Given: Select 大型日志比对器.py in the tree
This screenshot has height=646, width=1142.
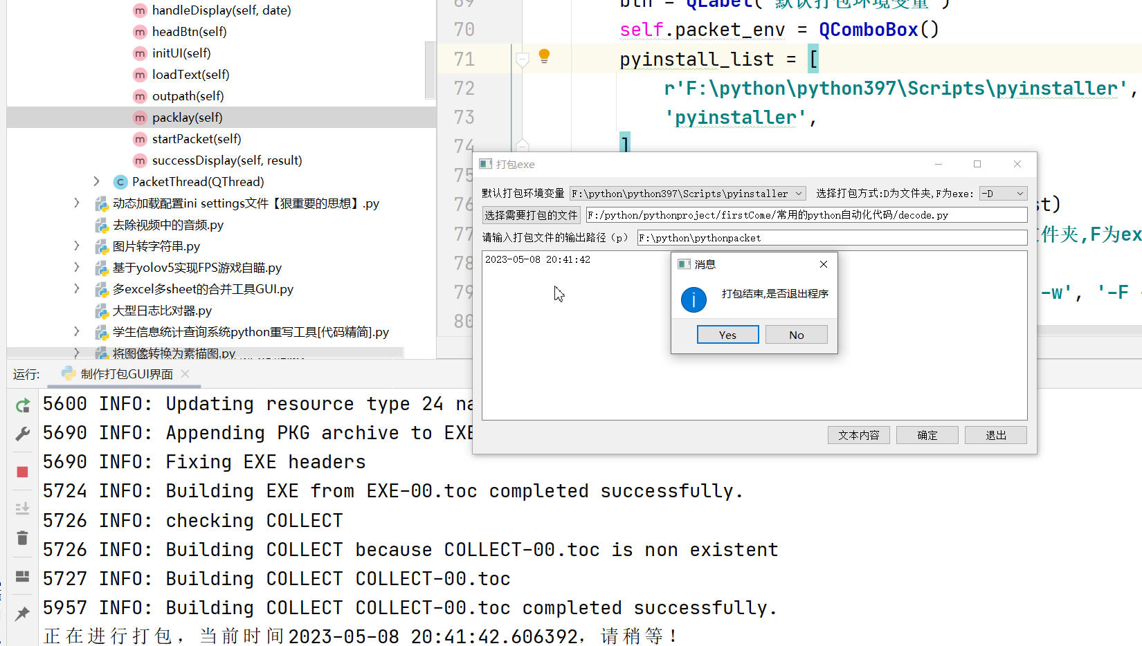Looking at the screenshot, I should pos(162,311).
